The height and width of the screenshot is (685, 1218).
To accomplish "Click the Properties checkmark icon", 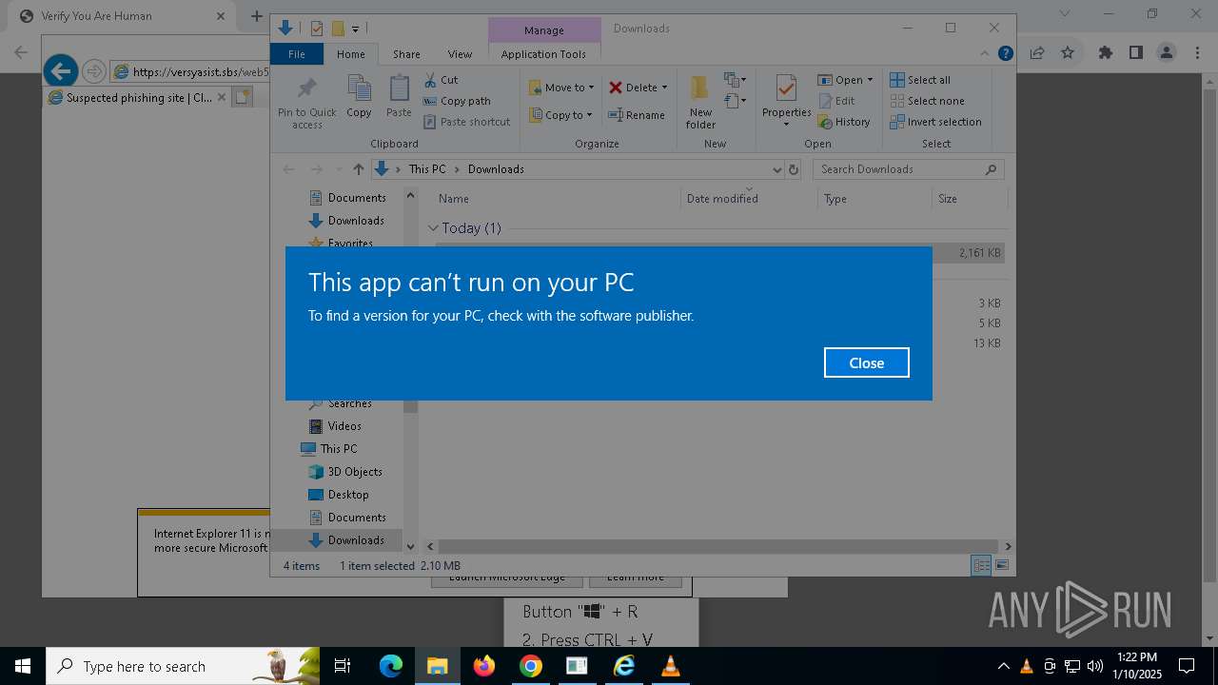I will (786, 88).
